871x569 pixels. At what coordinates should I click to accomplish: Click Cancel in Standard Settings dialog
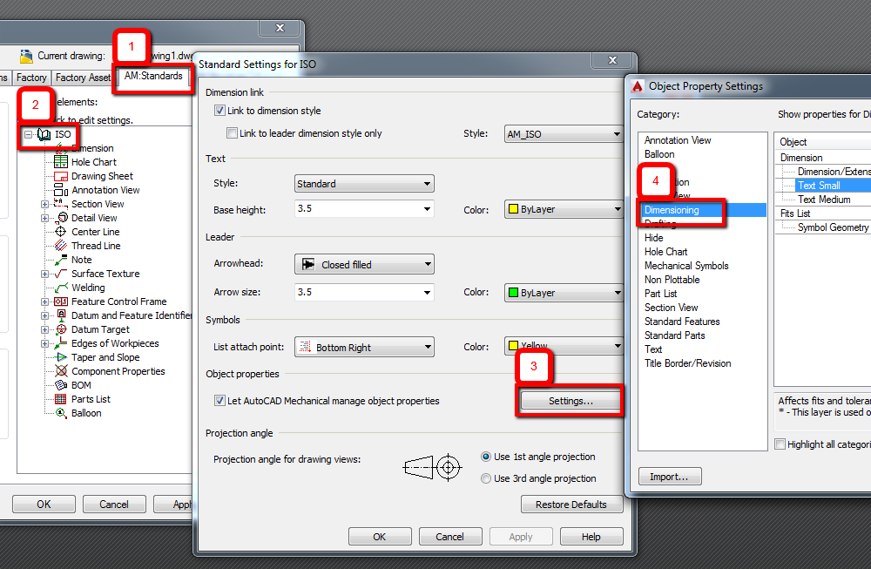pyautogui.click(x=450, y=537)
